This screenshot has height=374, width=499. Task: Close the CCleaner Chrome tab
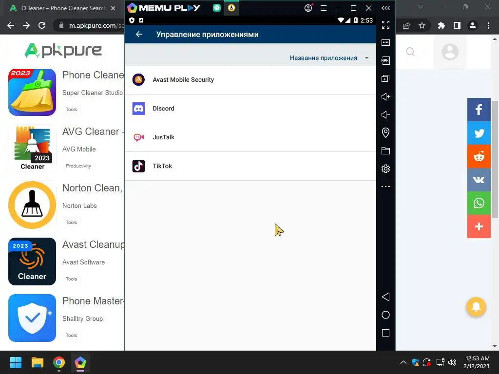(113, 8)
